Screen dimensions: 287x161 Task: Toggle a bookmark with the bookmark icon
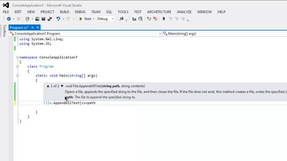pos(164,19)
